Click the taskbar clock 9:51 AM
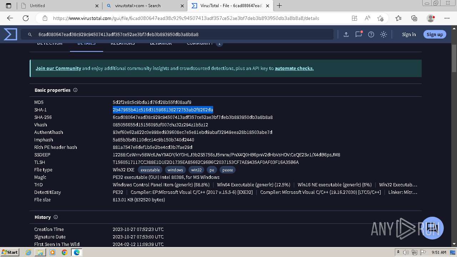This screenshot has height=257, width=457. (439, 252)
